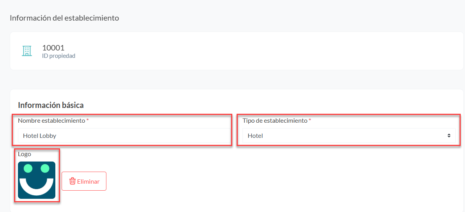Click the trash icon on Eliminar button
This screenshot has height=212, width=465.
(x=72, y=181)
